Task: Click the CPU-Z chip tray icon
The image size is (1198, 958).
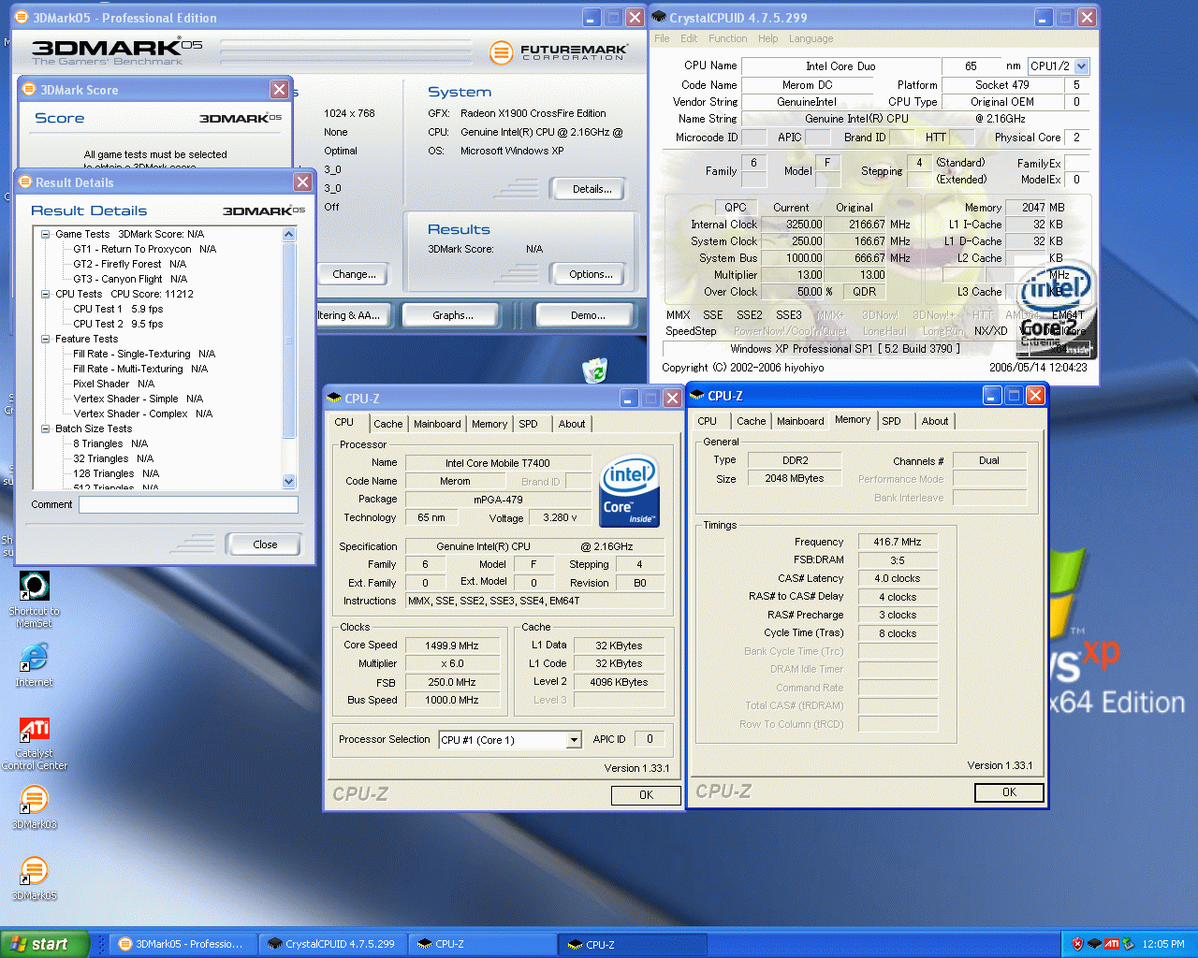Action: coord(1094,944)
